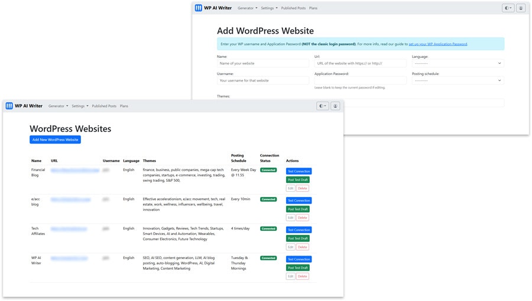This screenshot has height=301, width=532.
Task: Go to Plans in Websites window
Action: (x=124, y=106)
